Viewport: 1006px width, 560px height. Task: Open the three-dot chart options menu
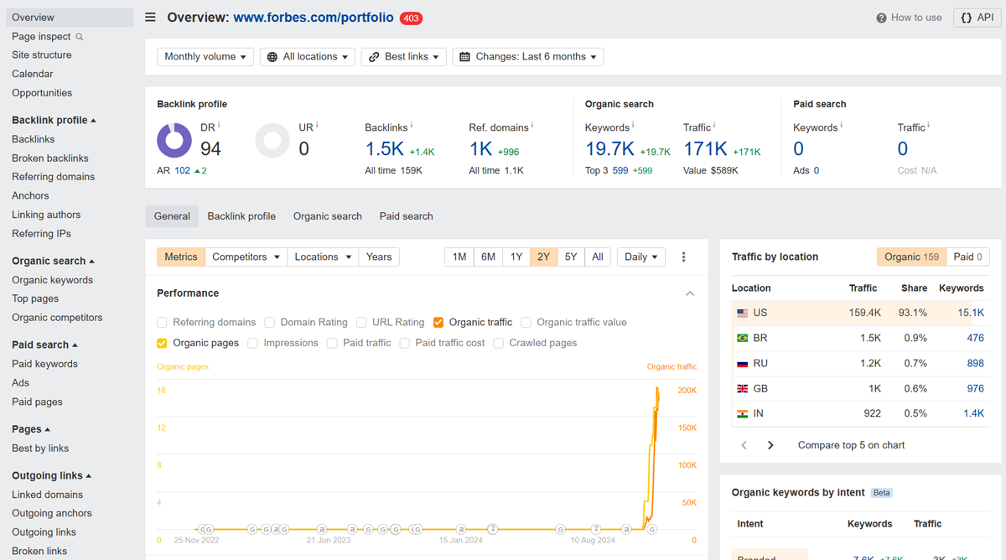(684, 257)
